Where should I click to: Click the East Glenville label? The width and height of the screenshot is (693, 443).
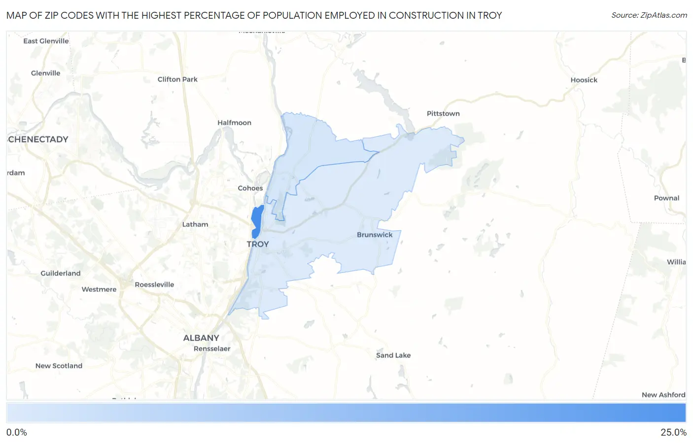pos(46,41)
